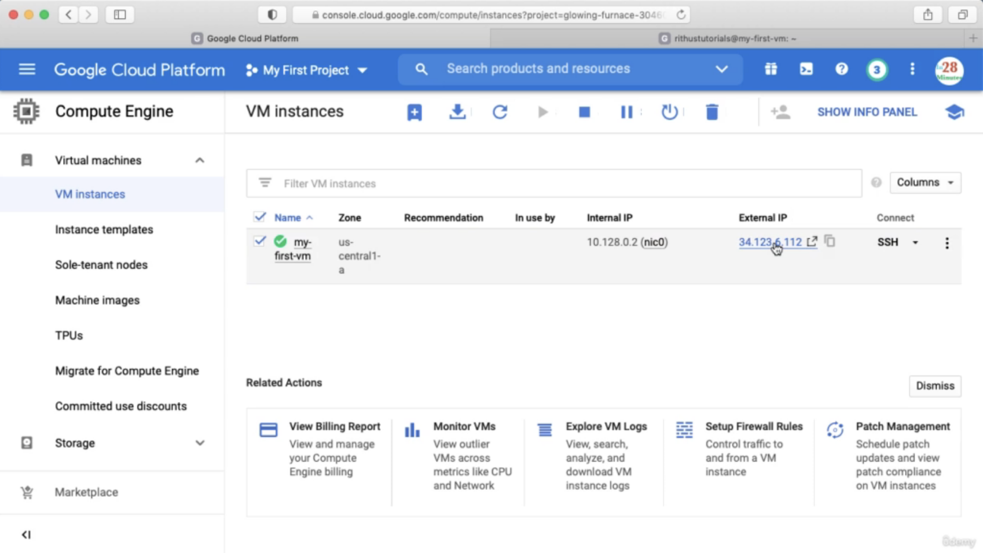The image size is (983, 553).
Task: Click the add member person icon
Action: [x=780, y=112]
